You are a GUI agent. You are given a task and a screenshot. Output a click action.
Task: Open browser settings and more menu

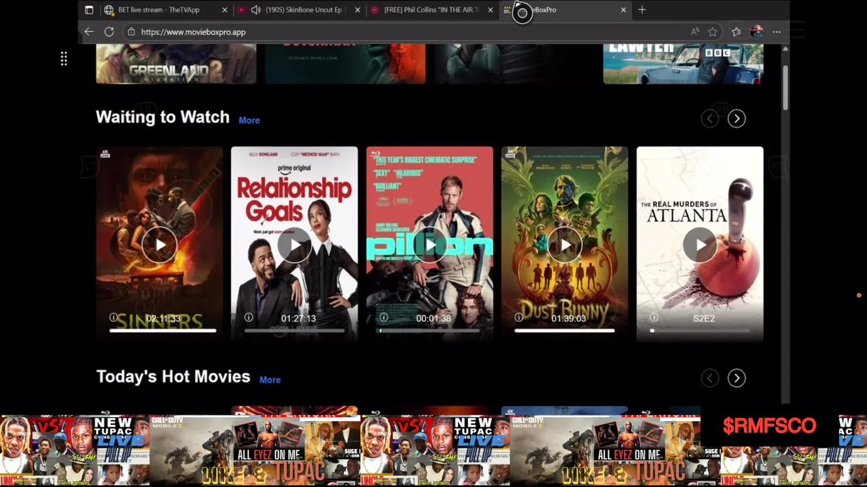777,32
